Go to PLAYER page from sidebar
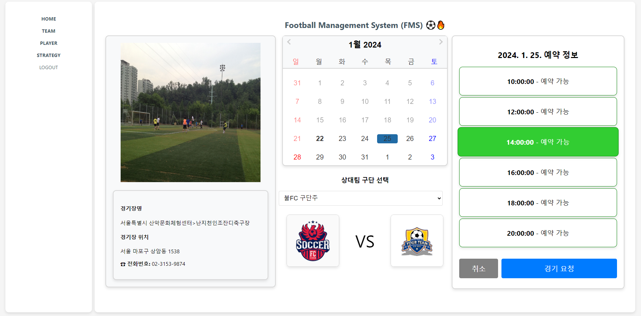This screenshot has width=641, height=316. point(49,43)
